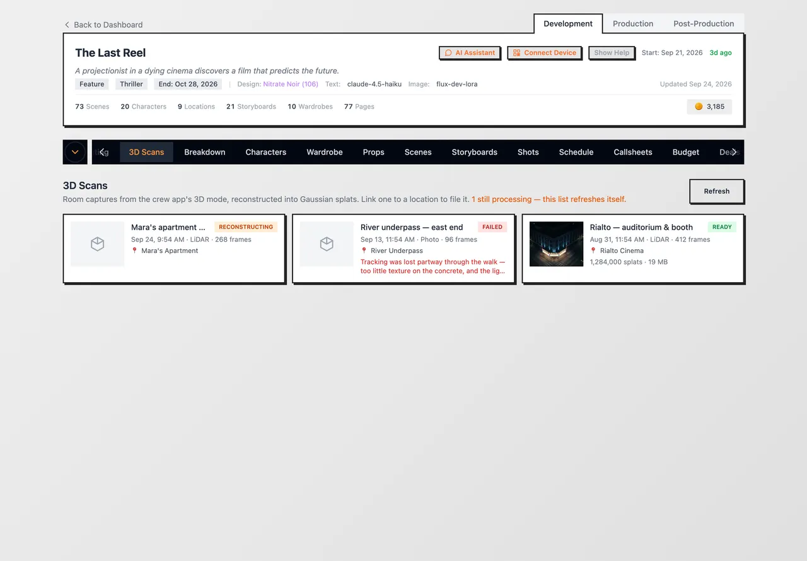Open the Shots section
Screen dimensions: 807x561
(x=528, y=152)
